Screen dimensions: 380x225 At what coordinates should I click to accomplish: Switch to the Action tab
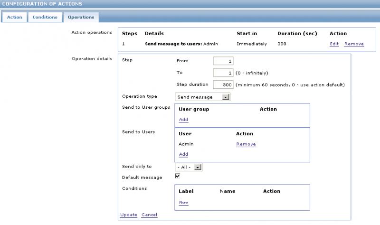(14, 17)
